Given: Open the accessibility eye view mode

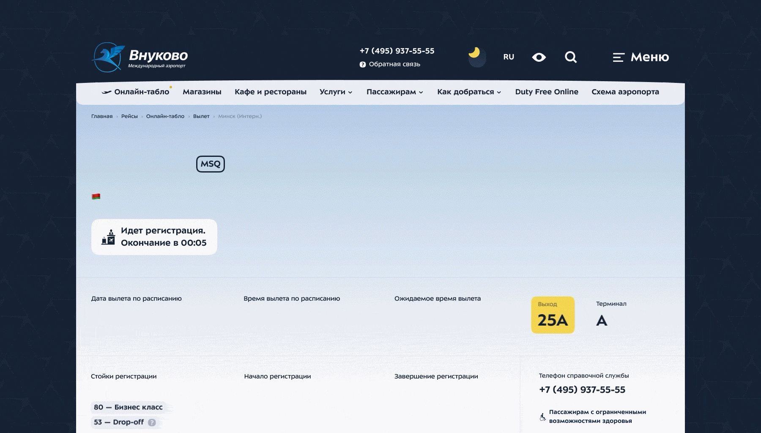Looking at the screenshot, I should click(539, 57).
